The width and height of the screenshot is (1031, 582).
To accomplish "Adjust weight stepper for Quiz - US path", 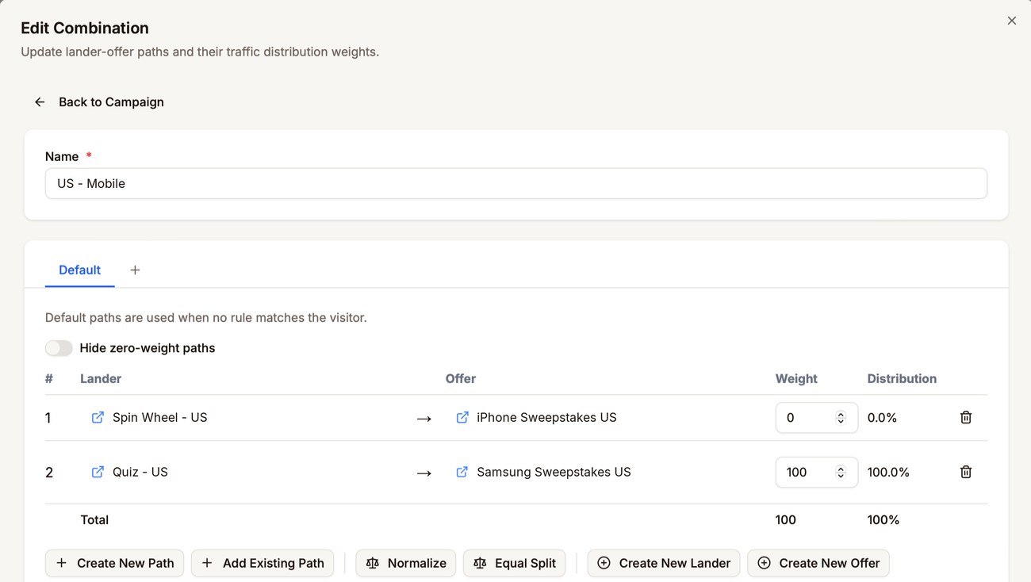I will pyautogui.click(x=841, y=473).
